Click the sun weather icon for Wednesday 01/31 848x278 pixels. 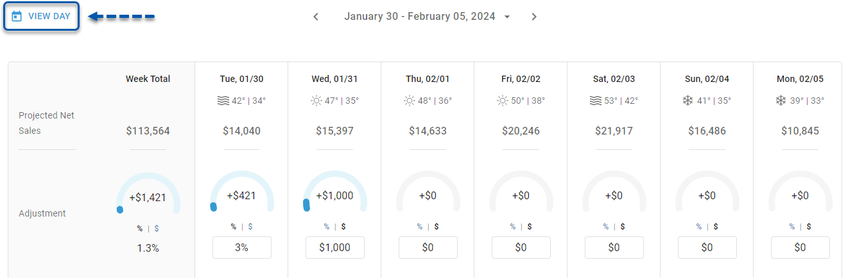pos(316,101)
